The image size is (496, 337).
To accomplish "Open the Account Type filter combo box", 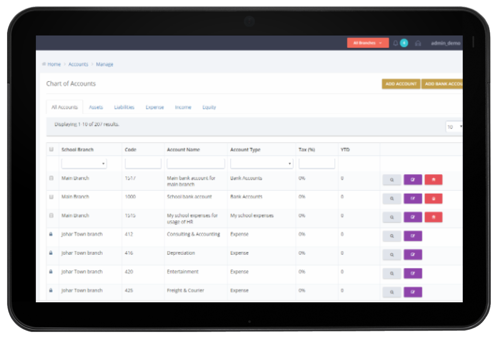I will [x=261, y=163].
